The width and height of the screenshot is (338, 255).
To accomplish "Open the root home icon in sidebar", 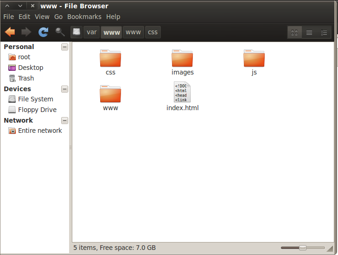I will [12, 57].
